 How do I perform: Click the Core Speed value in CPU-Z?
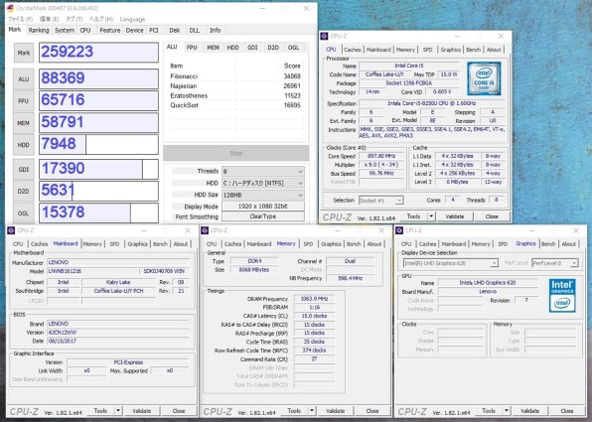pos(381,156)
